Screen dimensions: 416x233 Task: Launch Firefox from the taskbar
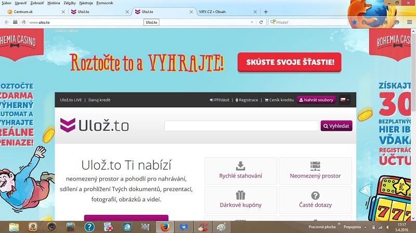point(165,227)
